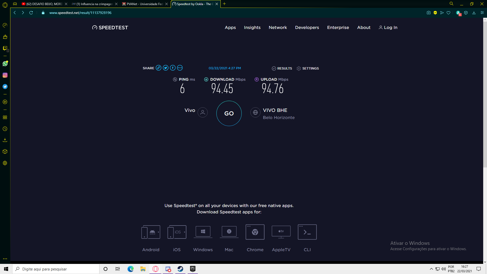Screen dimensions: 487x274
Task: Open GX Control speedometer sidebar icon
Action: click(5, 25)
